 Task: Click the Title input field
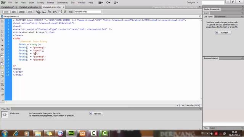tap(88, 12)
